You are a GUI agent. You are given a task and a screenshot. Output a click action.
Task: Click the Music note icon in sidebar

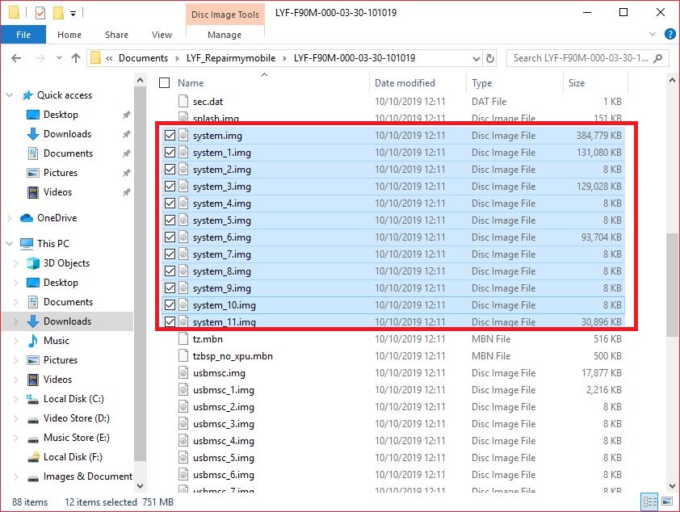tap(33, 341)
